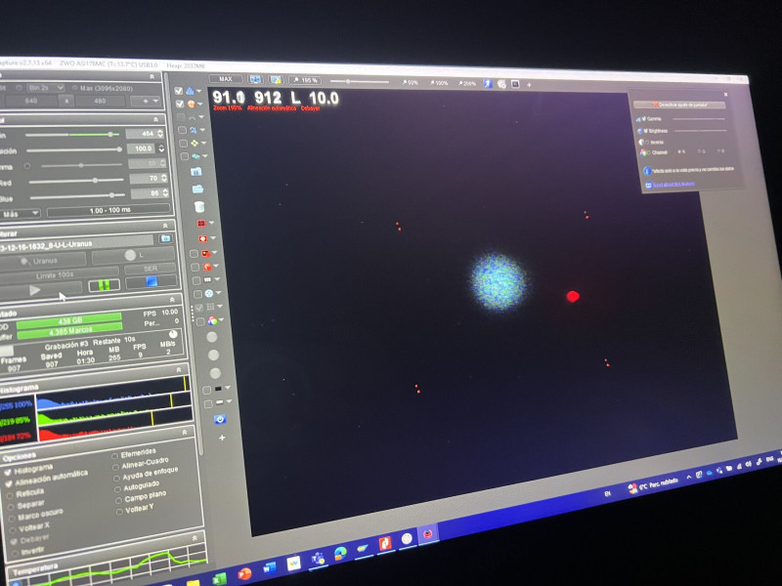782x586 pixels.
Task: Click the MAX preview button
Action: (x=226, y=79)
